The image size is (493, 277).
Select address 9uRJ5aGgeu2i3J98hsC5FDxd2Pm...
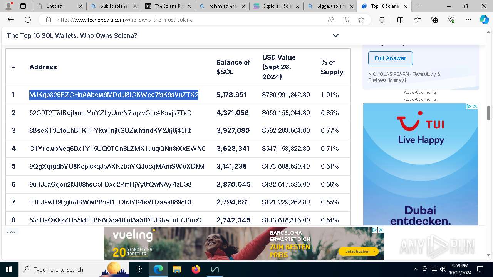pos(111,184)
